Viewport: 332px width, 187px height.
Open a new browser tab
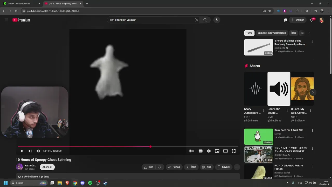(87, 4)
